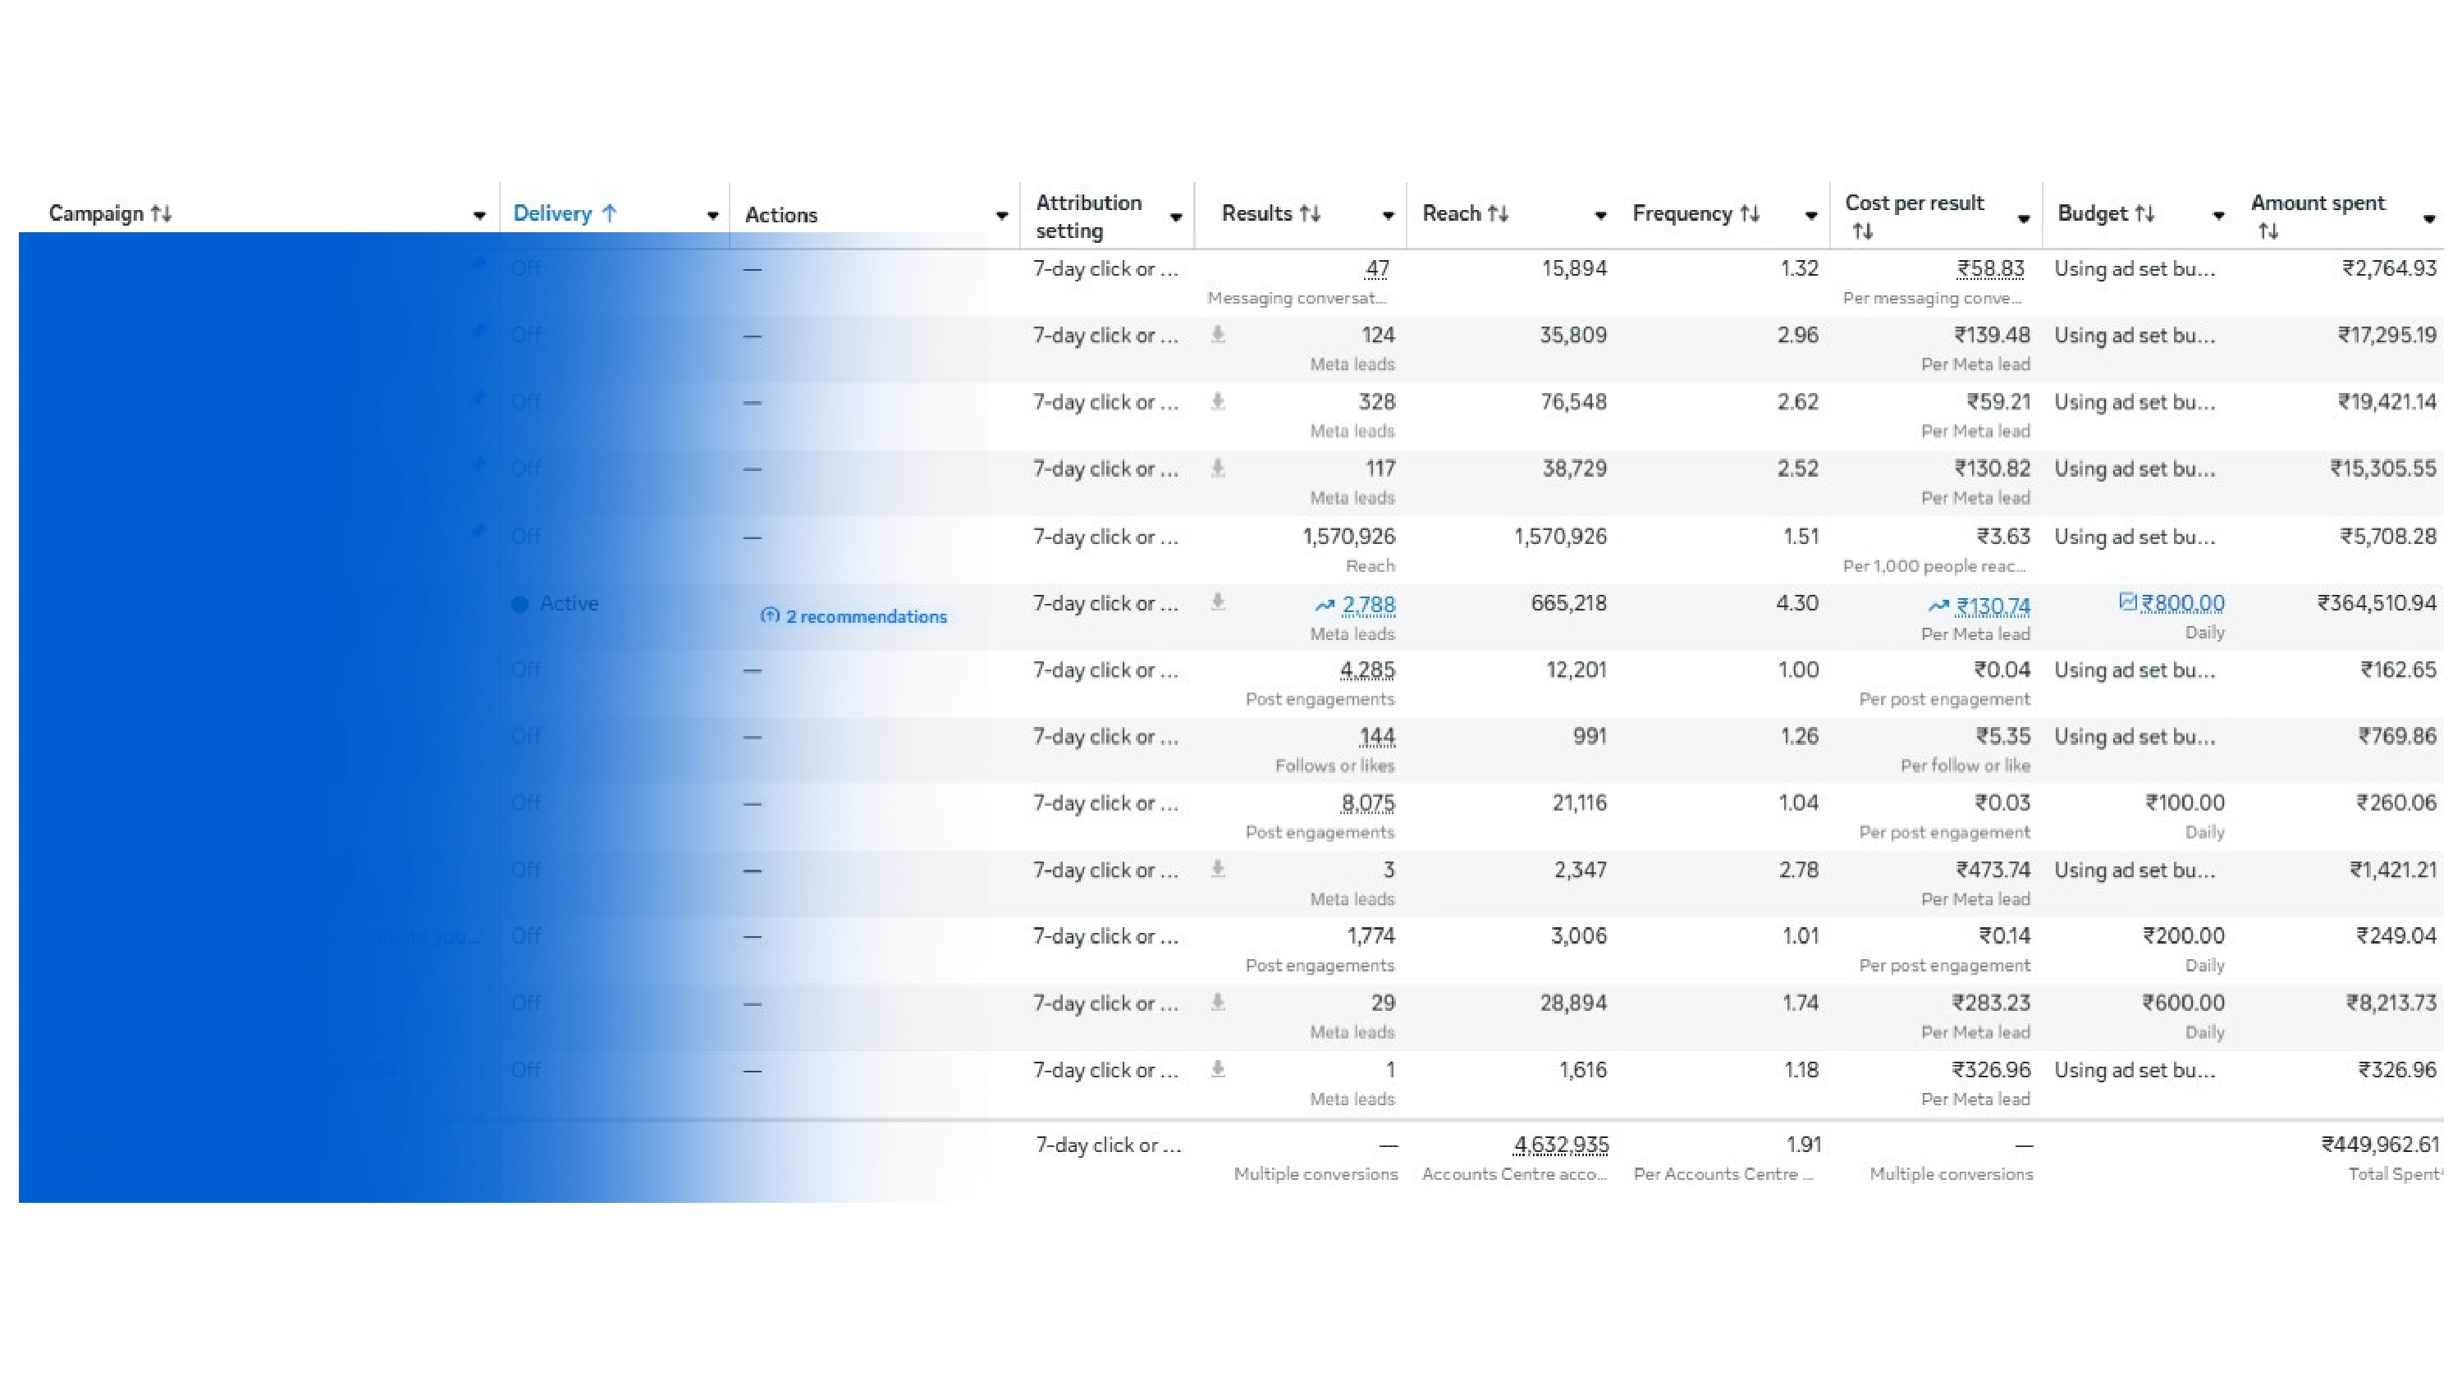
Task: Click the 47 messaging conversations result
Action: tap(1377, 268)
